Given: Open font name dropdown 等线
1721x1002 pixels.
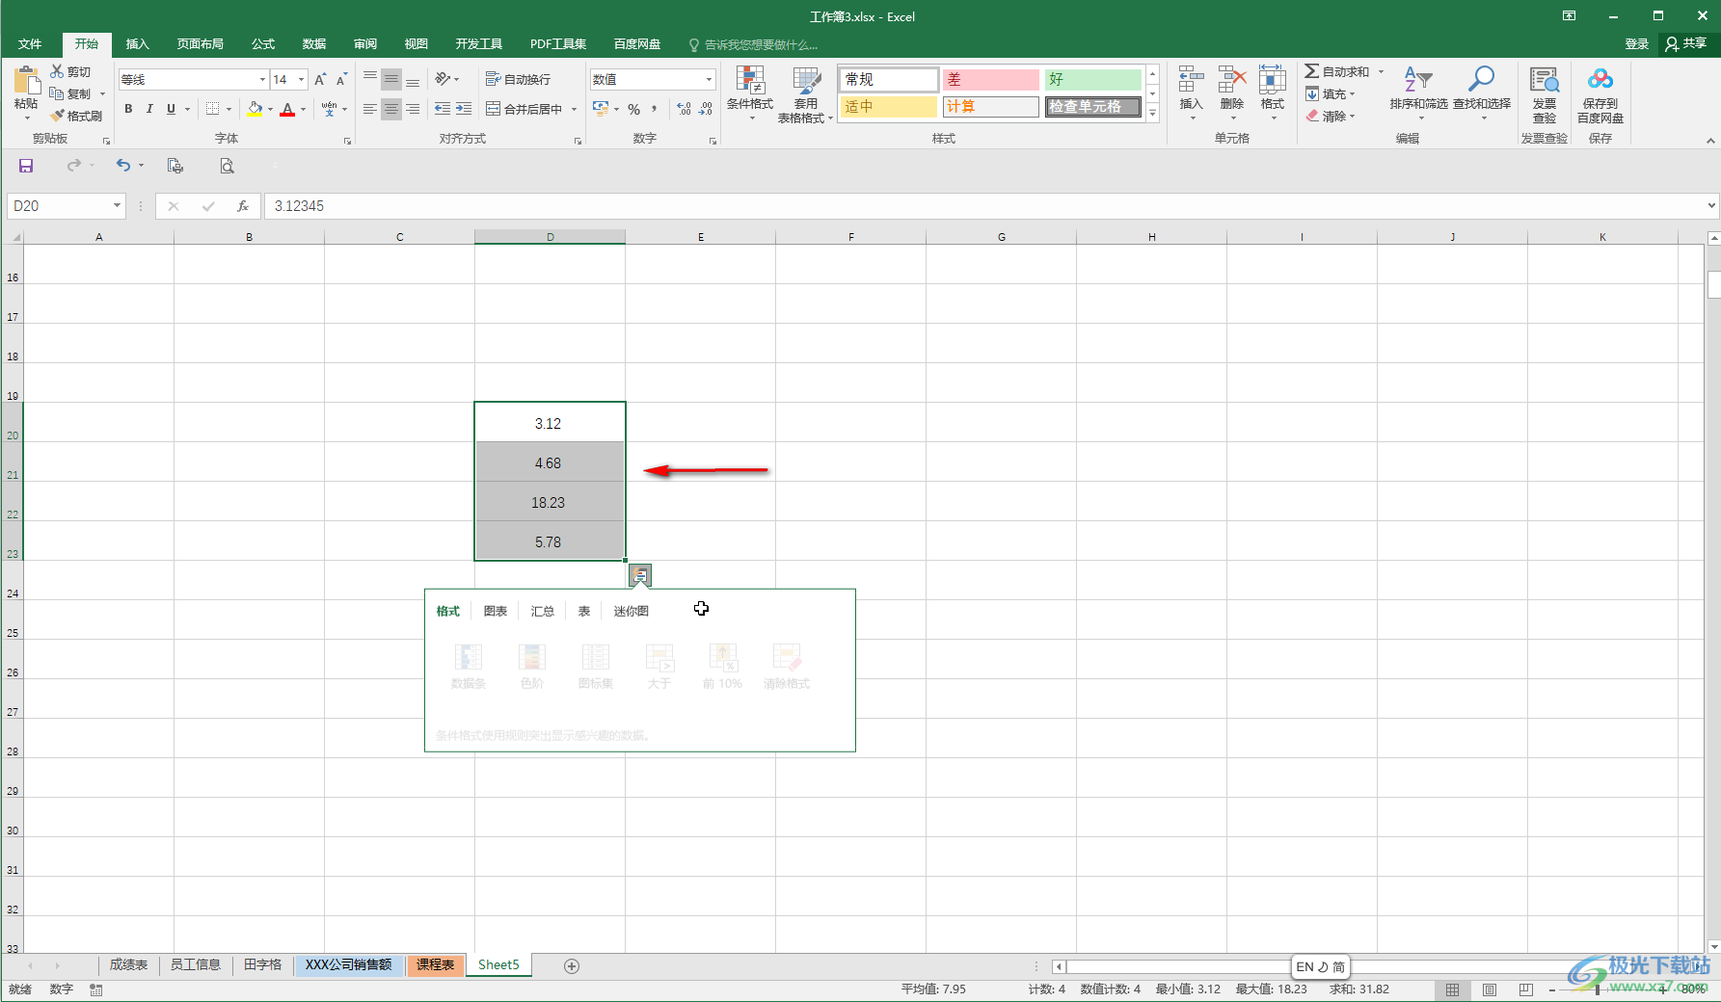Looking at the screenshot, I should 262,79.
